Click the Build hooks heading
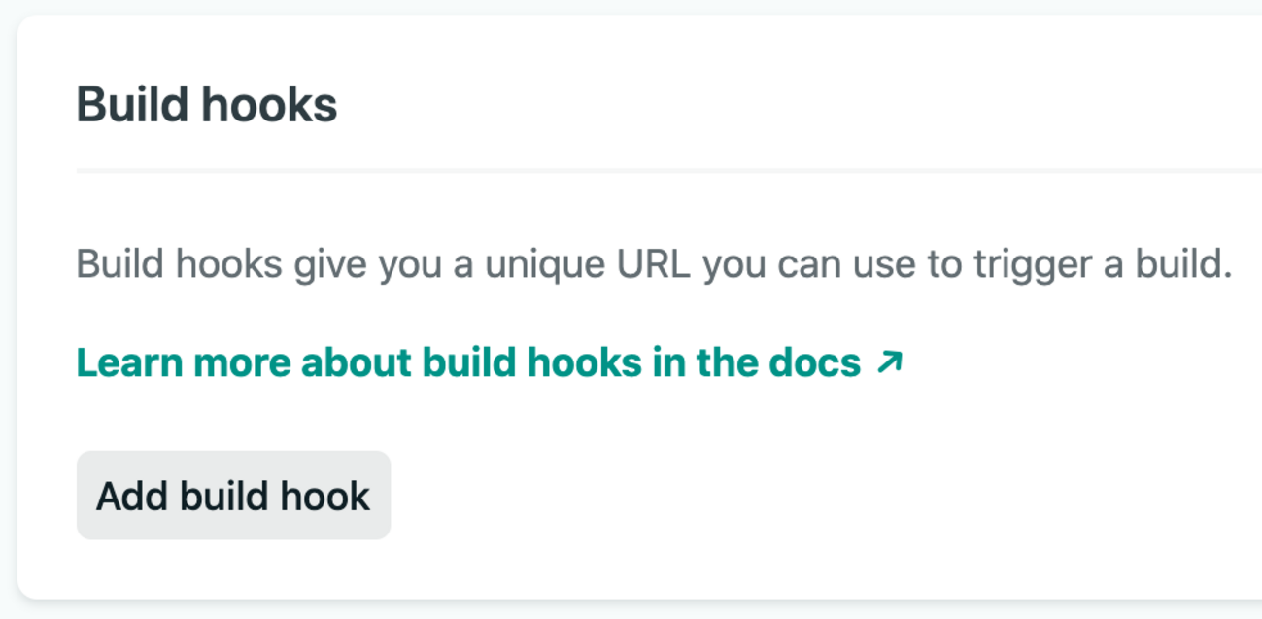The image size is (1262, 619). click(207, 105)
